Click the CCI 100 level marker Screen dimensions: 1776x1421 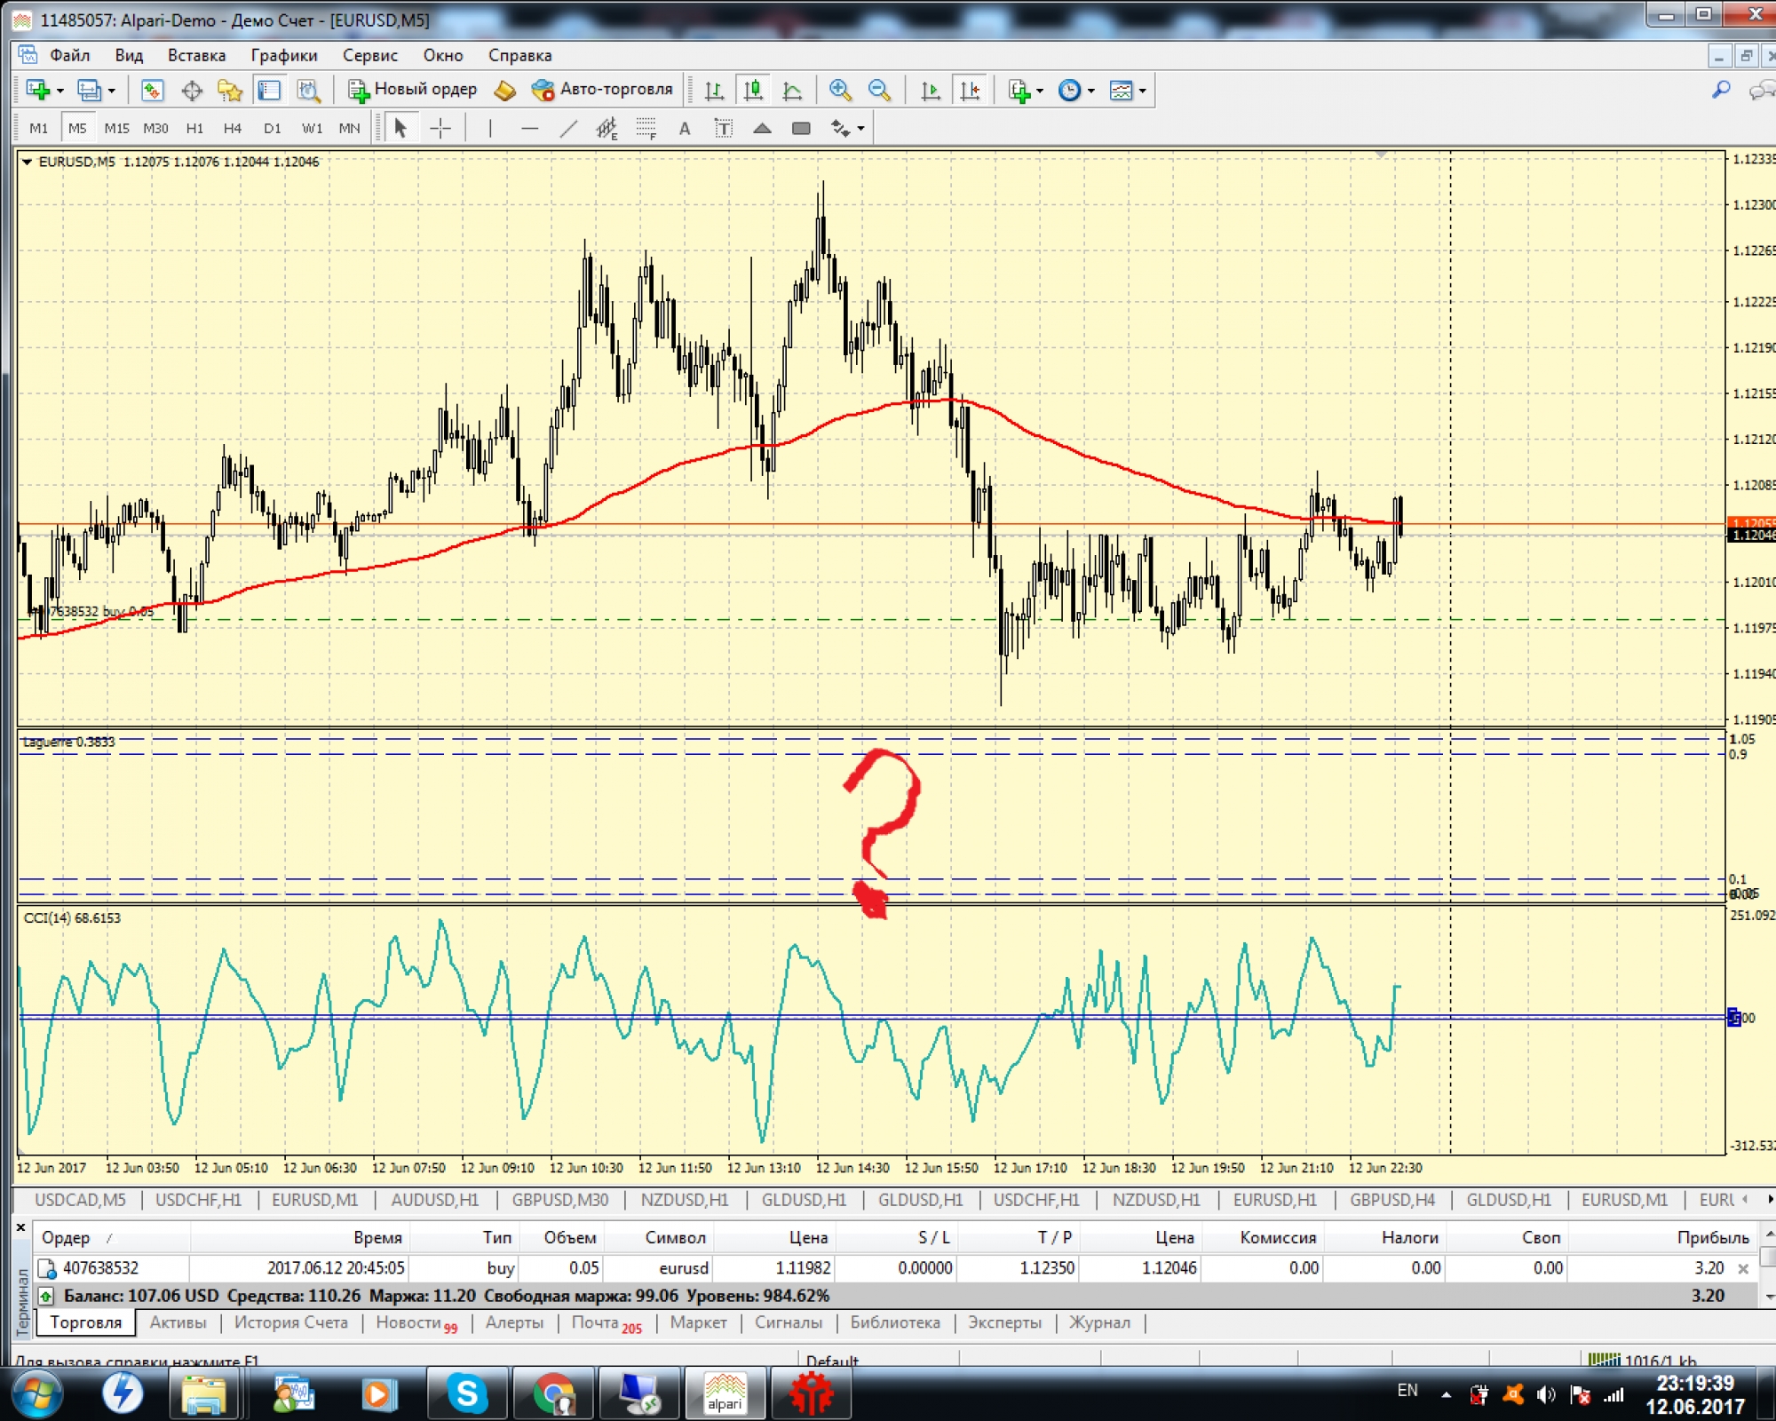point(1733,1018)
